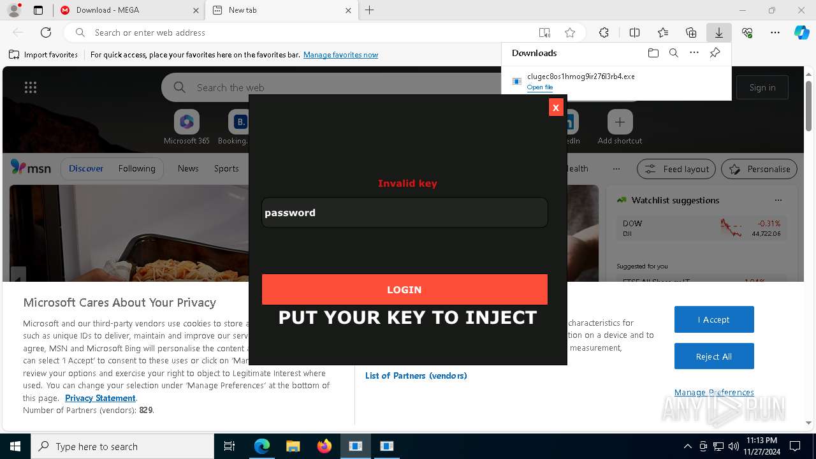Pin the Downloads panel

pos(715,53)
